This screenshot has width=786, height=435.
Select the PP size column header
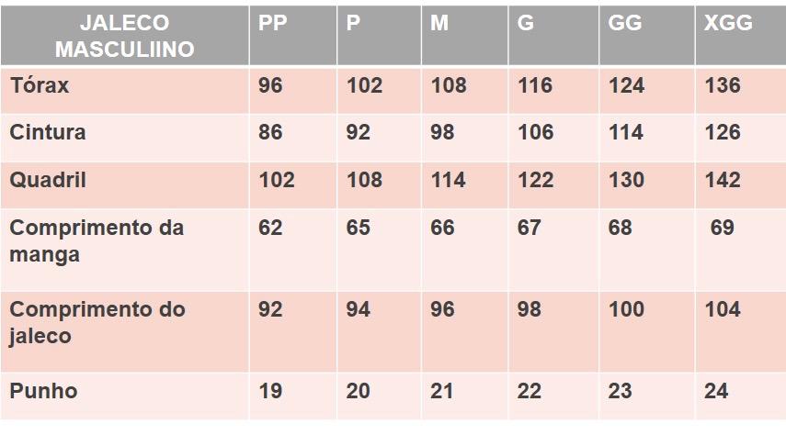(x=273, y=23)
